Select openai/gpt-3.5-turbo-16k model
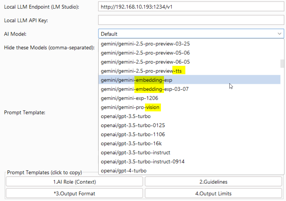The height and width of the screenshot is (201, 286). point(189,143)
